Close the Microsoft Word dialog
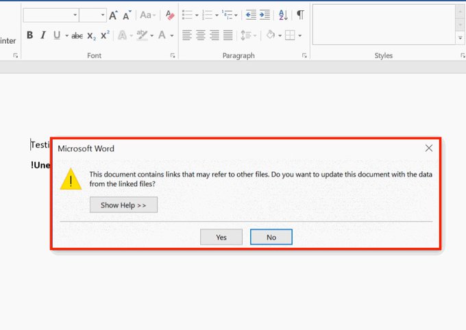The height and width of the screenshot is (330, 466). point(428,148)
